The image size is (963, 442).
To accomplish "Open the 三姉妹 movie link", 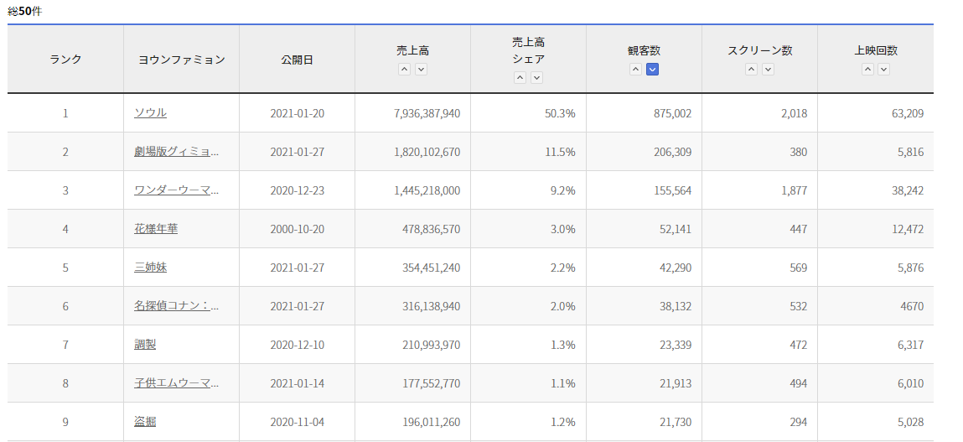I will click(150, 268).
